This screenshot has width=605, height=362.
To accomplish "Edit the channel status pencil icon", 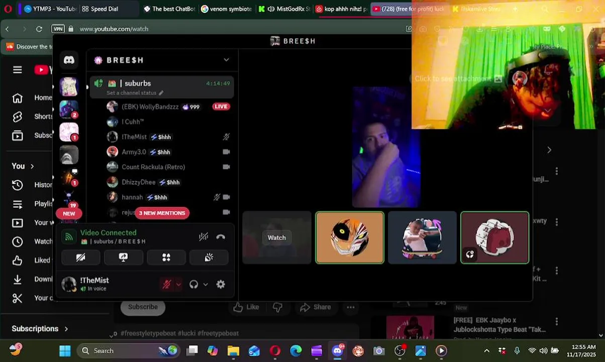I will [x=161, y=93].
